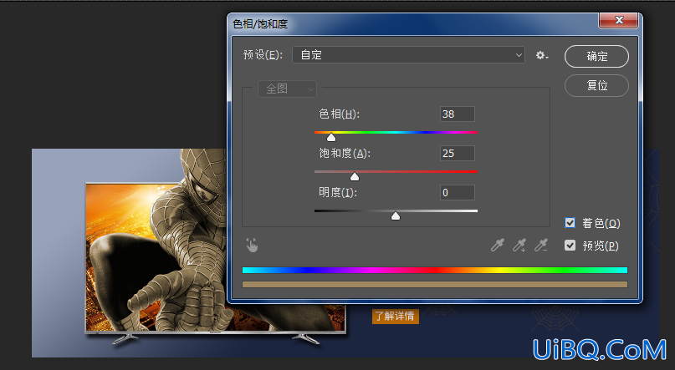Click the 色相(H): label
The width and height of the screenshot is (675, 370).
[x=340, y=114]
